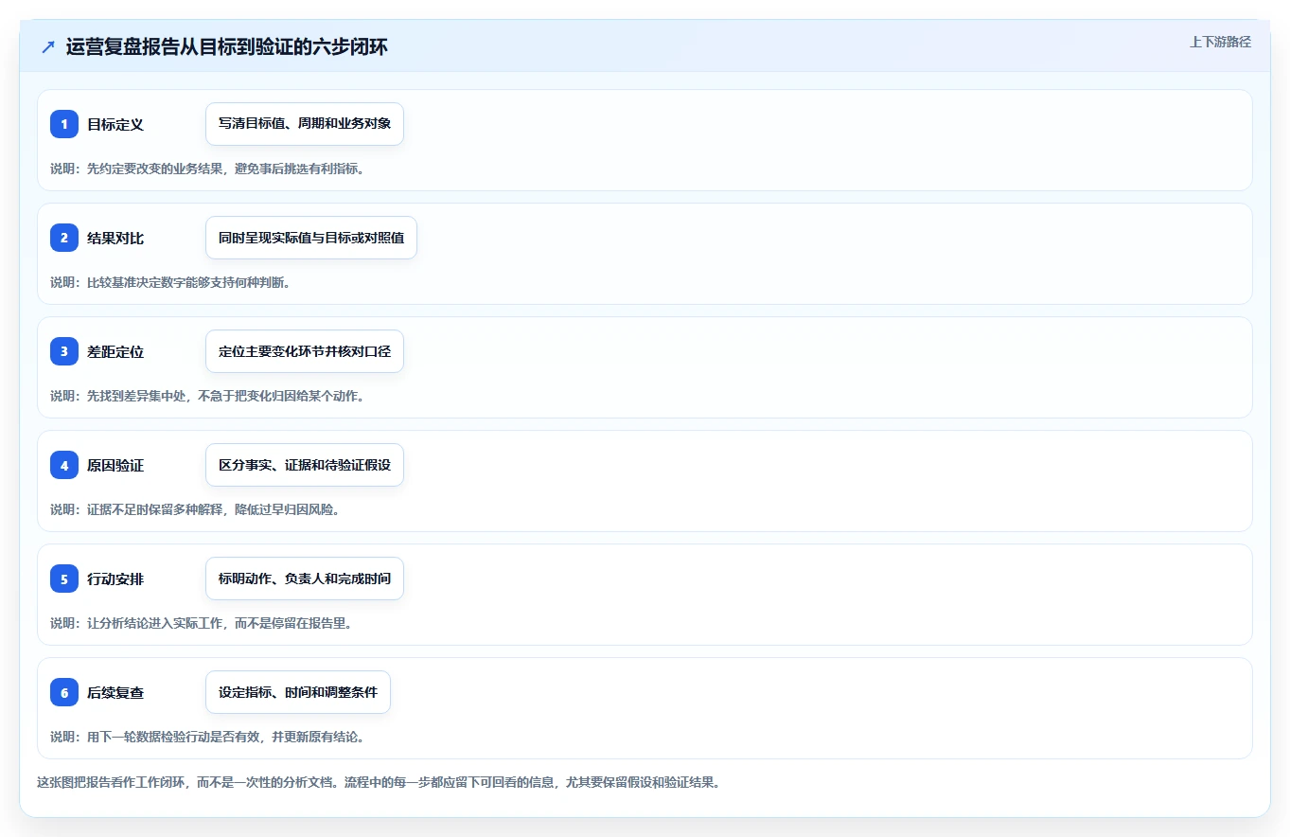Click the note 证据不足时保留多种解释
1290x837 pixels.
195,509
